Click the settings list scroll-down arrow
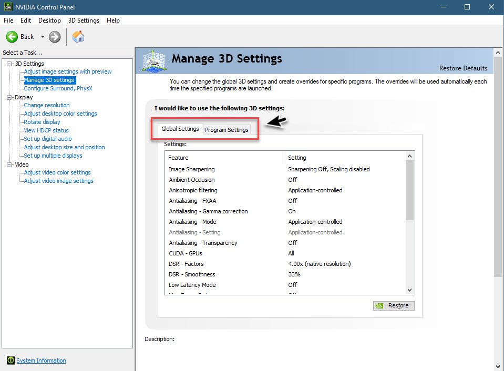 click(x=409, y=290)
